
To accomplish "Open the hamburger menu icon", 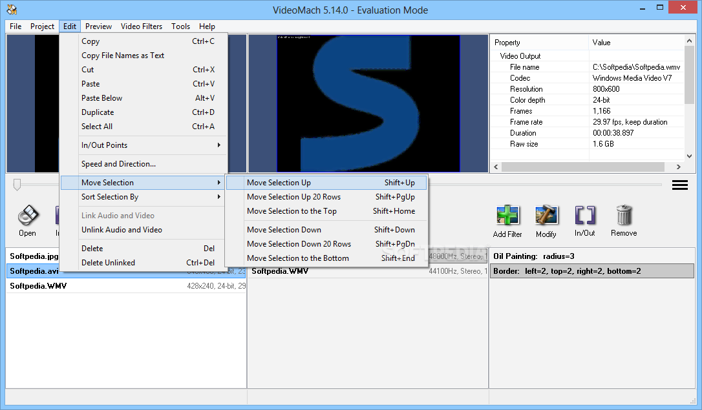I will tap(679, 185).
